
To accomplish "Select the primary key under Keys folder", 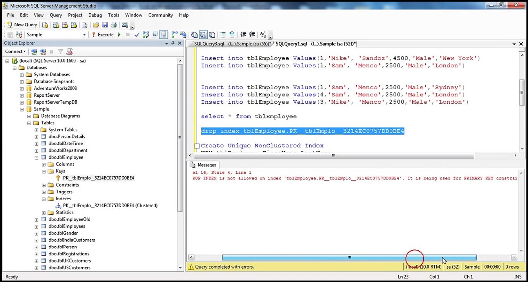I will click(x=98, y=178).
